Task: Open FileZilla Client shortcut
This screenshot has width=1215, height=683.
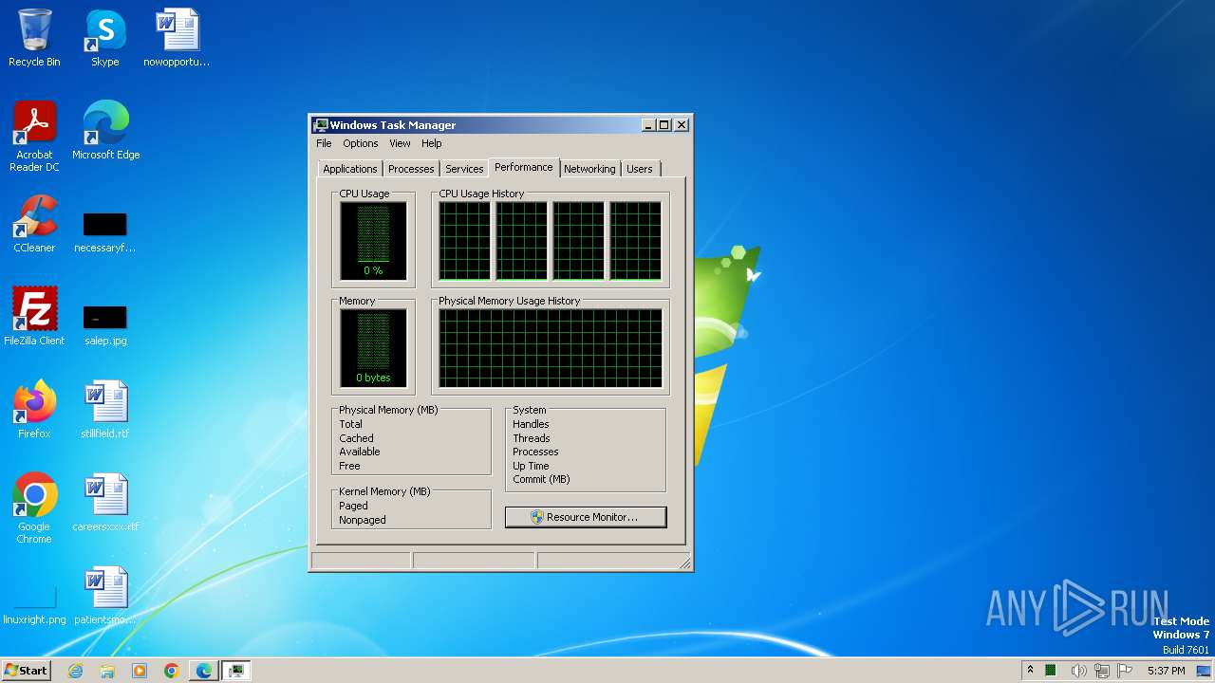Action: pos(34,317)
